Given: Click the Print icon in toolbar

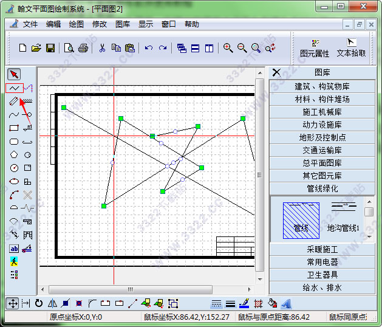Looking at the screenshot, I should [x=83, y=48].
